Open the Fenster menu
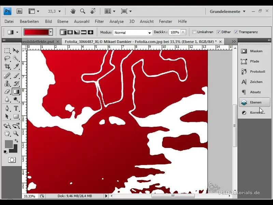This screenshot has width=273, height=205. click(166, 22)
